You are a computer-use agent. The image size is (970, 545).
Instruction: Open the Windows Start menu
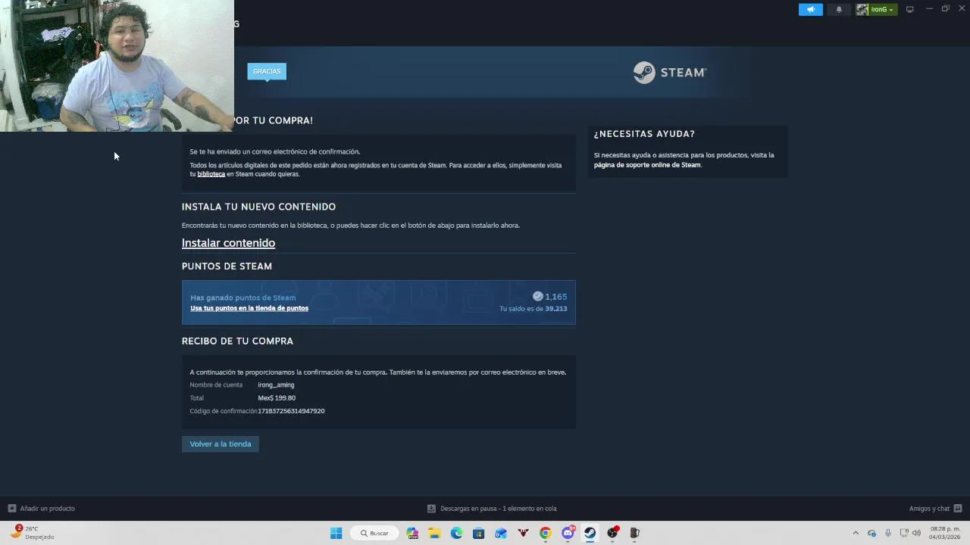click(x=336, y=533)
